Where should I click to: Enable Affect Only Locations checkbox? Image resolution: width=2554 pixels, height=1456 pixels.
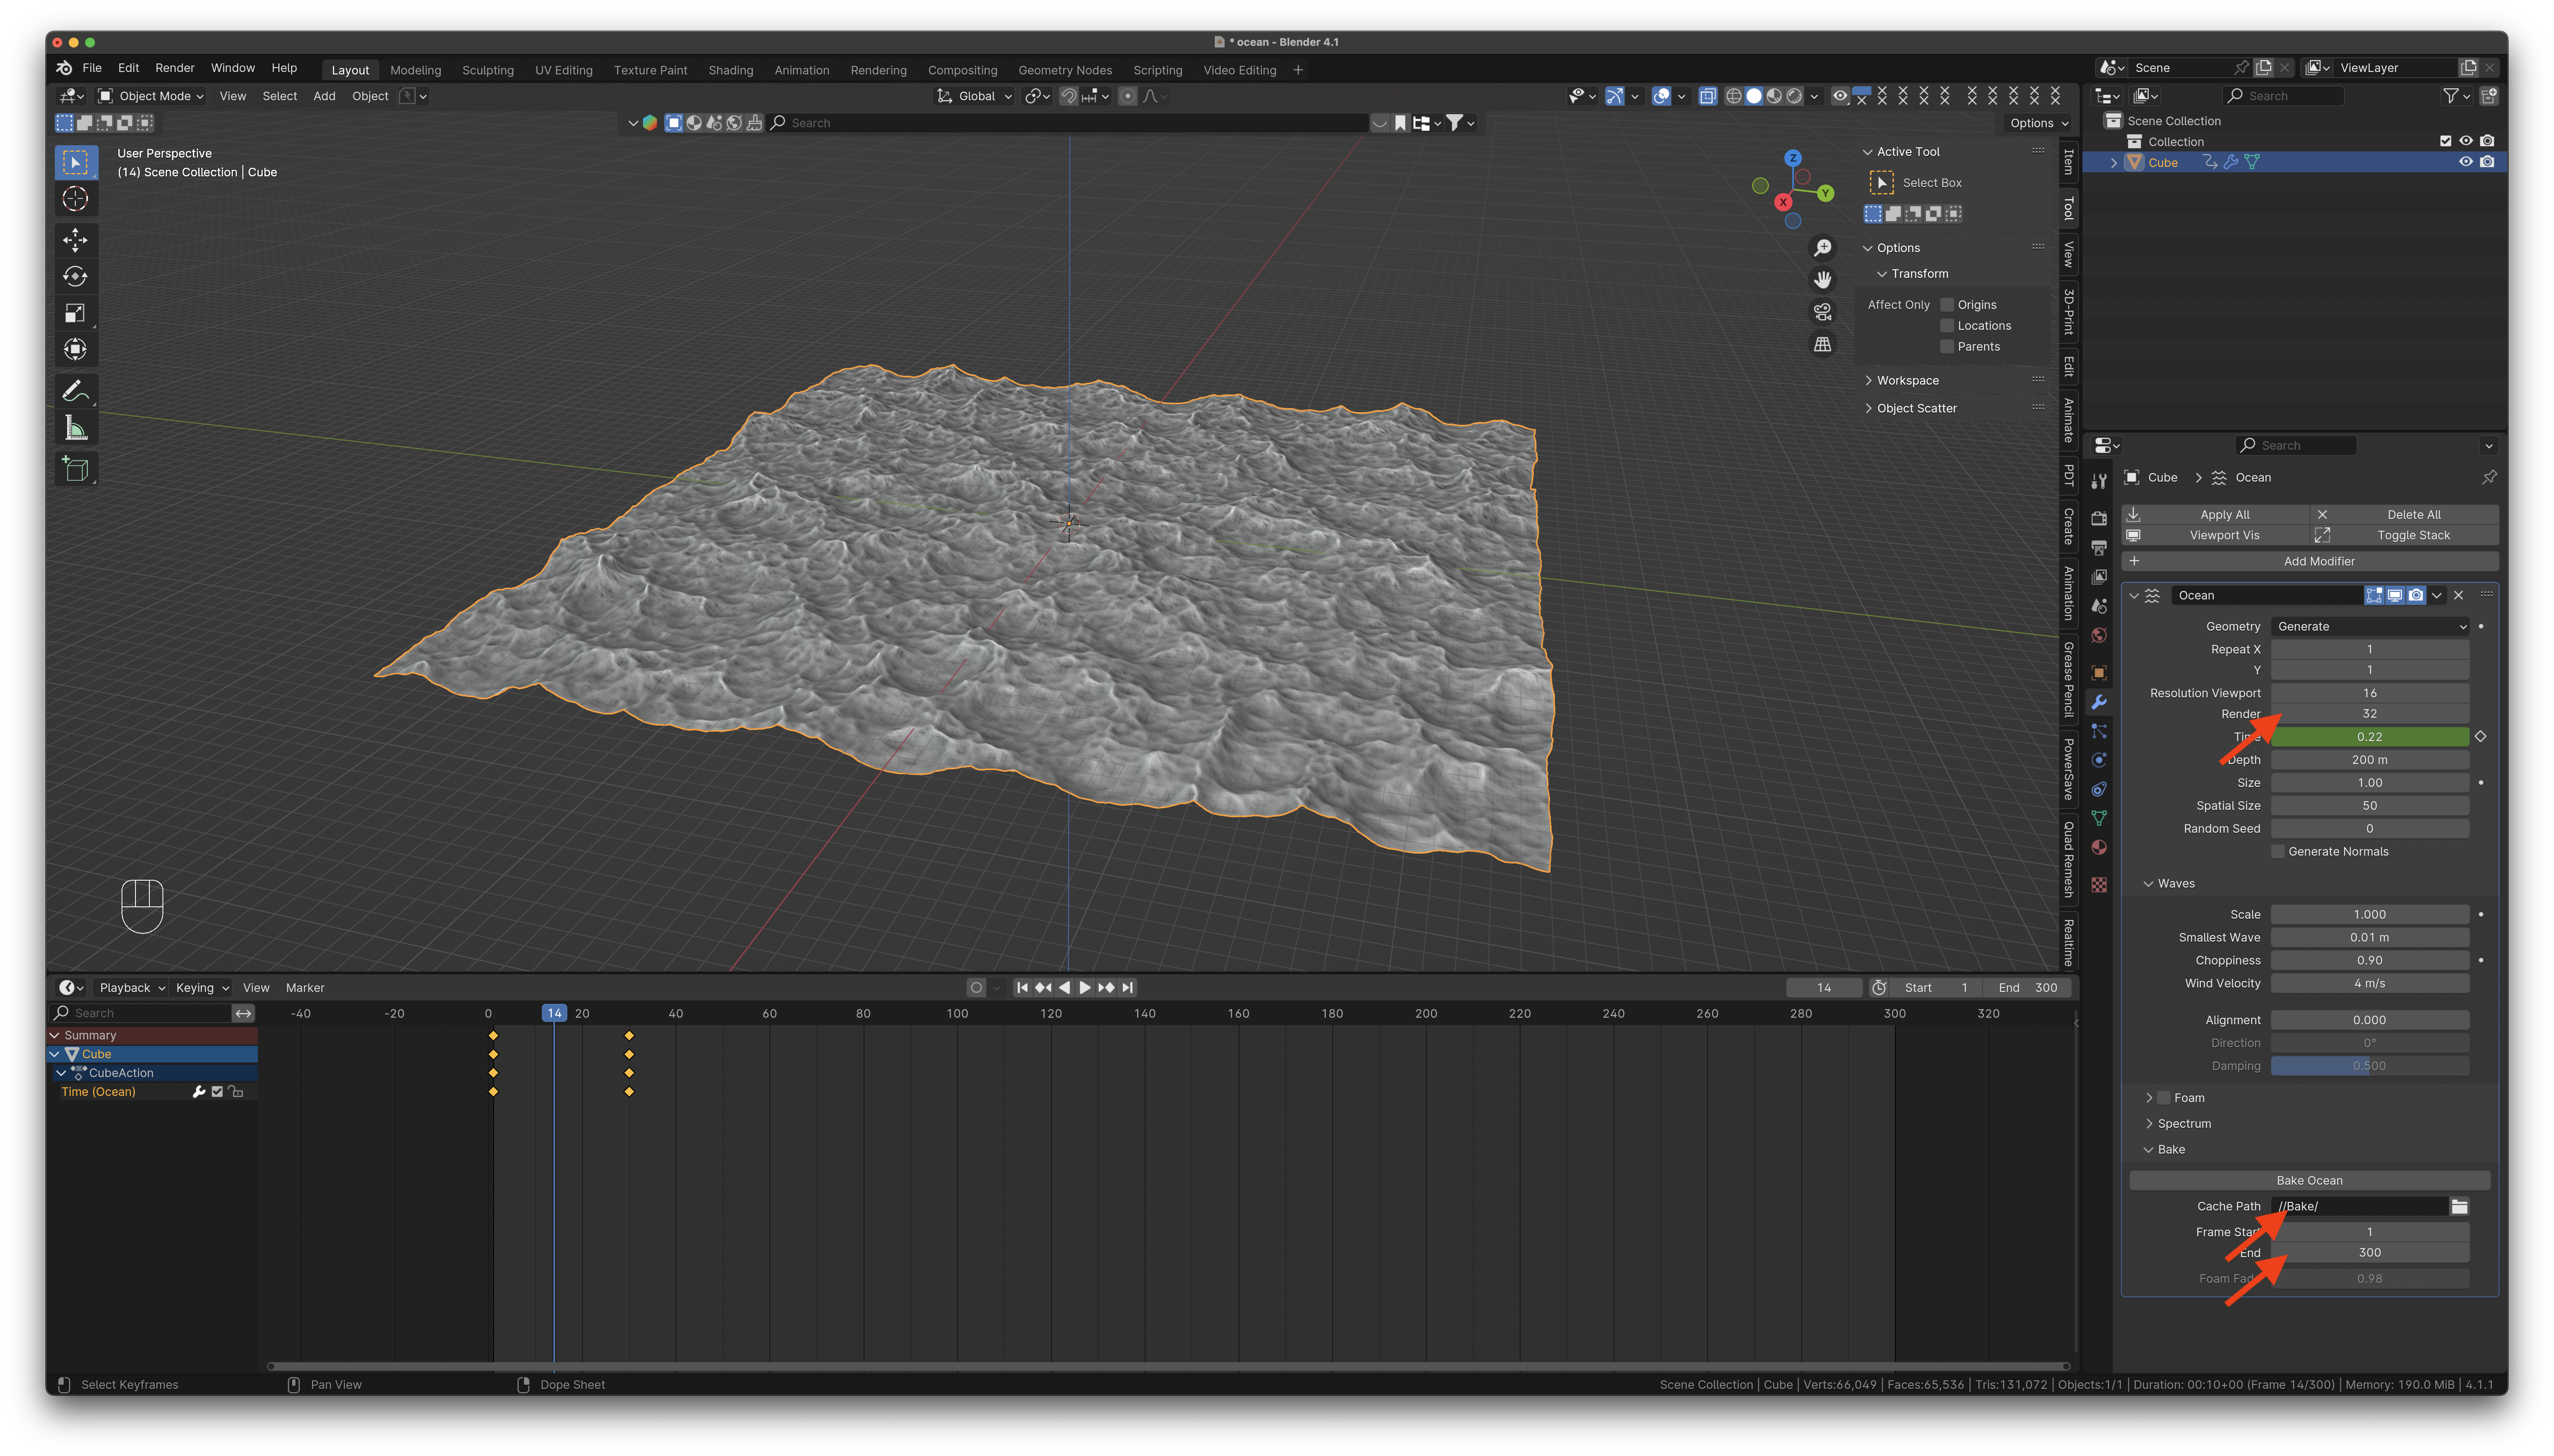(x=1947, y=326)
